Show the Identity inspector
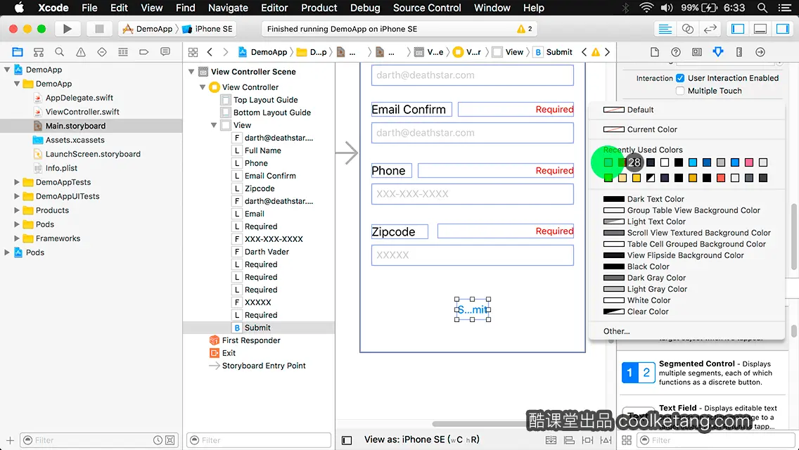Image resolution: width=799 pixels, height=450 pixels. tap(696, 52)
